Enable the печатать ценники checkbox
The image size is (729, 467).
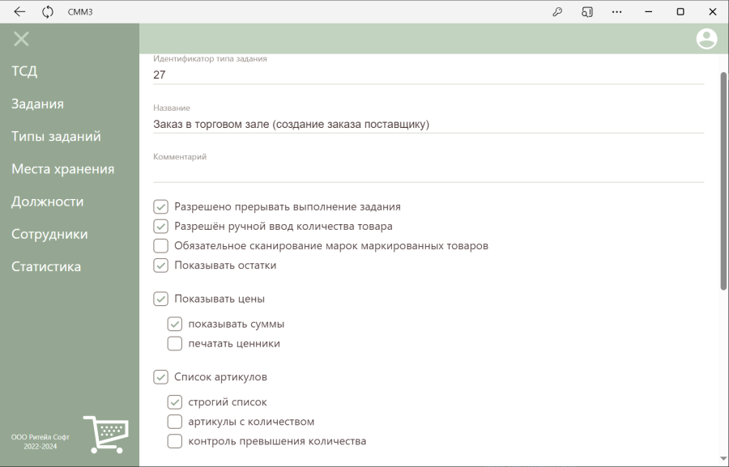point(175,343)
